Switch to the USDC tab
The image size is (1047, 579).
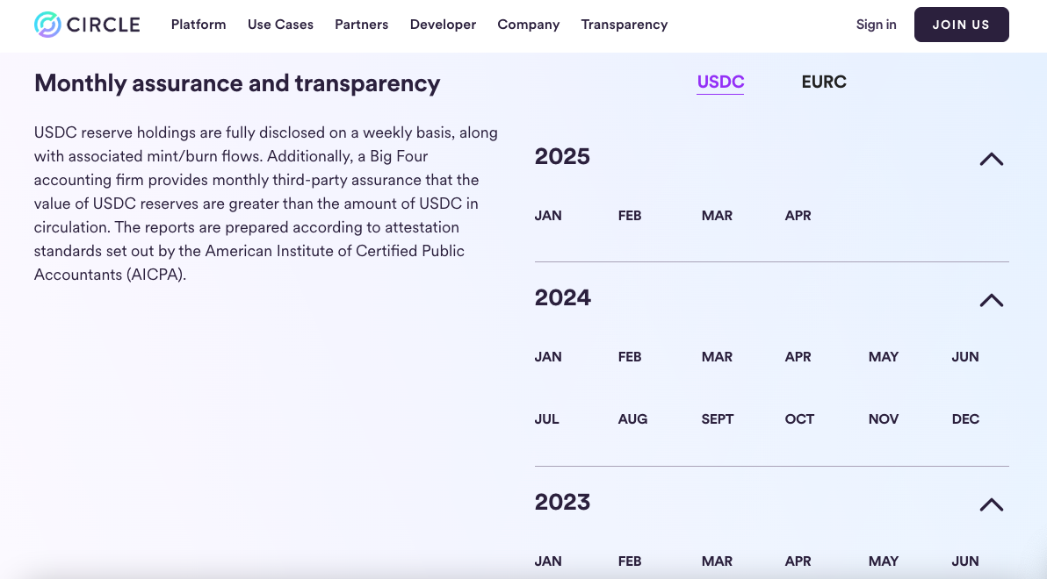(720, 82)
